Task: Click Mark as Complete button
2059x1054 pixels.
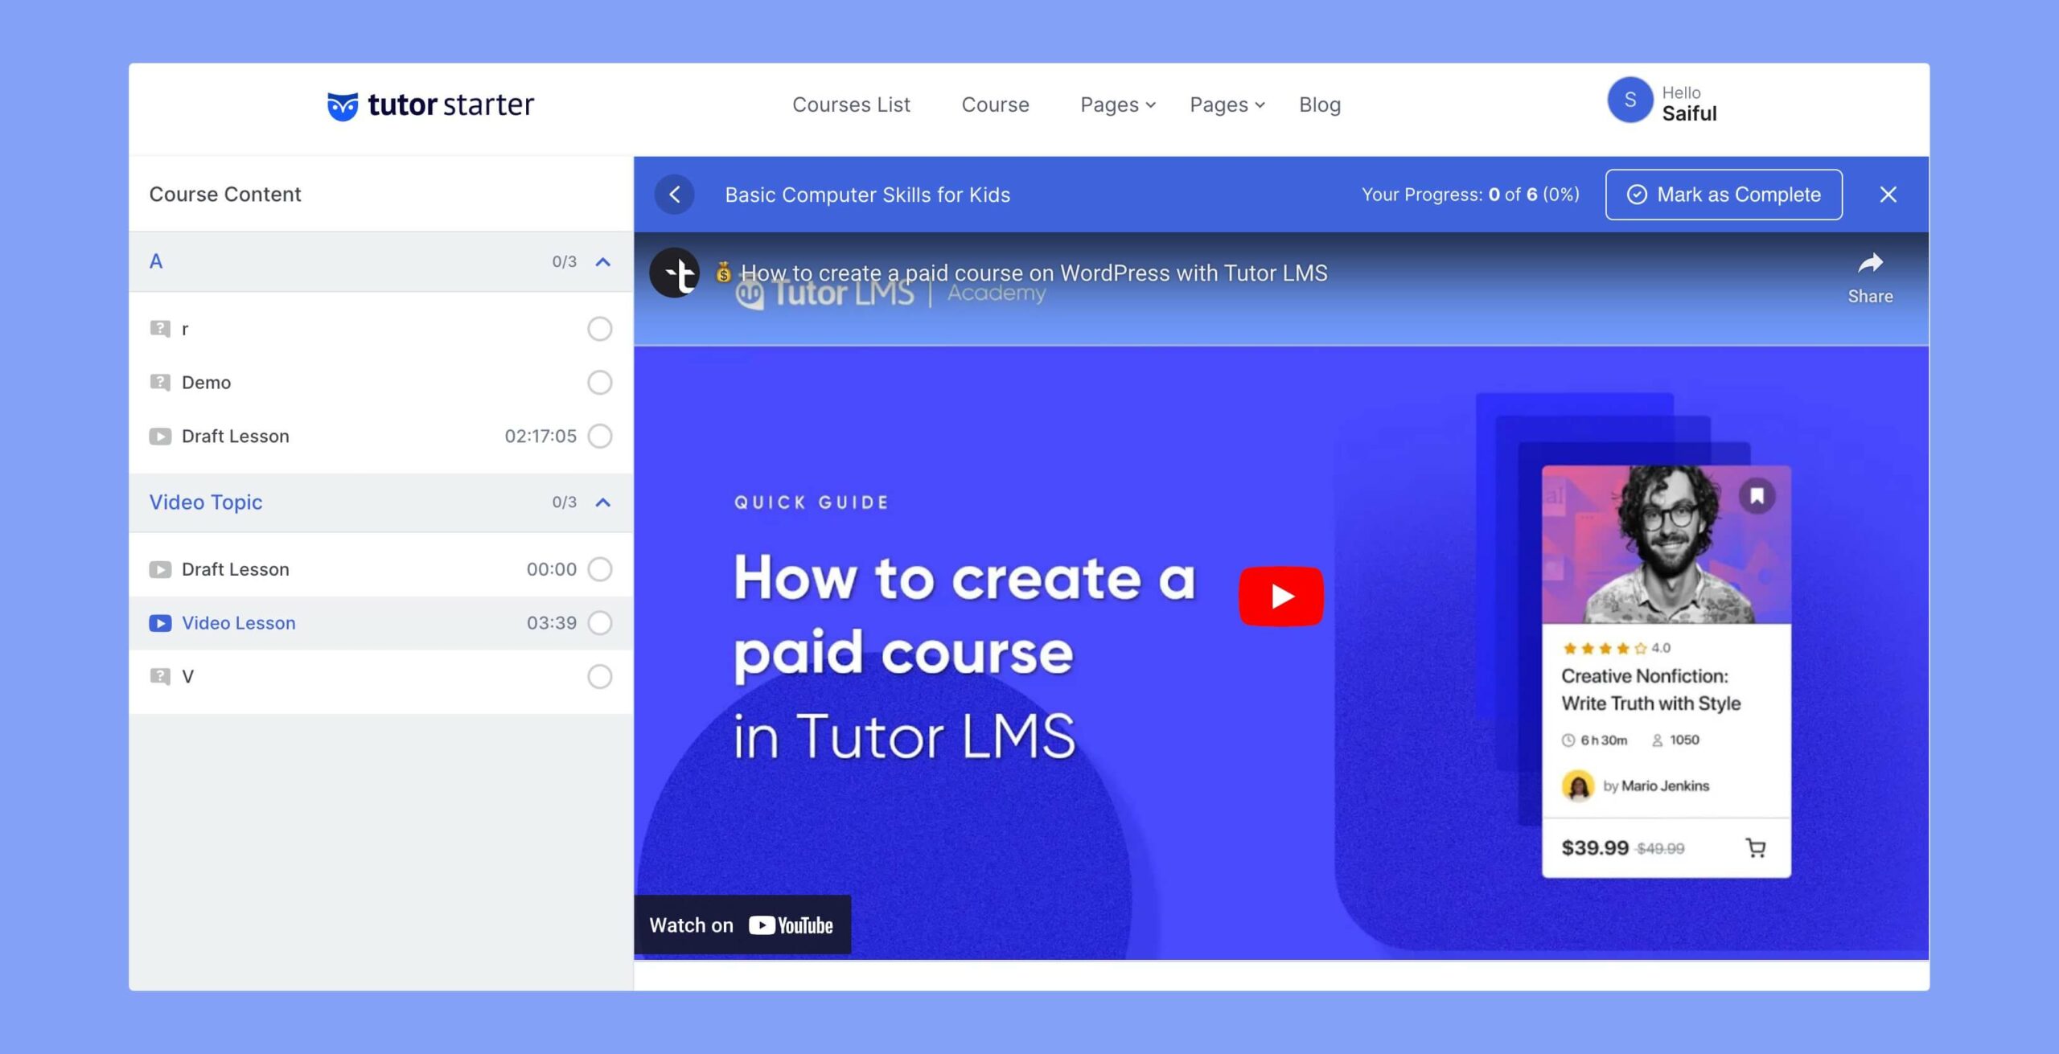Action: tap(1723, 194)
